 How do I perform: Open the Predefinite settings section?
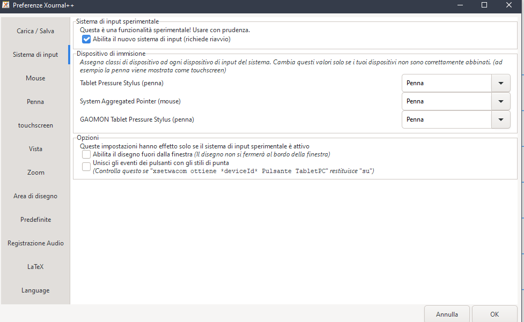pyautogui.click(x=35, y=219)
